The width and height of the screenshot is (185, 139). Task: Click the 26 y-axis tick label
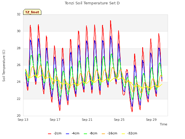click(x=18, y=65)
